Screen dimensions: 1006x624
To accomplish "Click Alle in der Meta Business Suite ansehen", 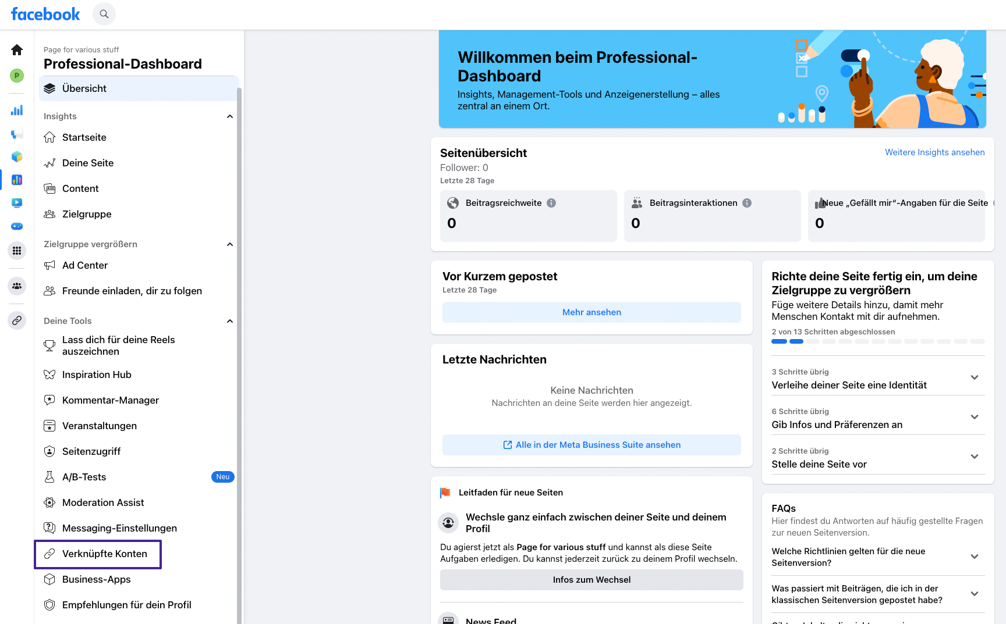I will coord(591,445).
